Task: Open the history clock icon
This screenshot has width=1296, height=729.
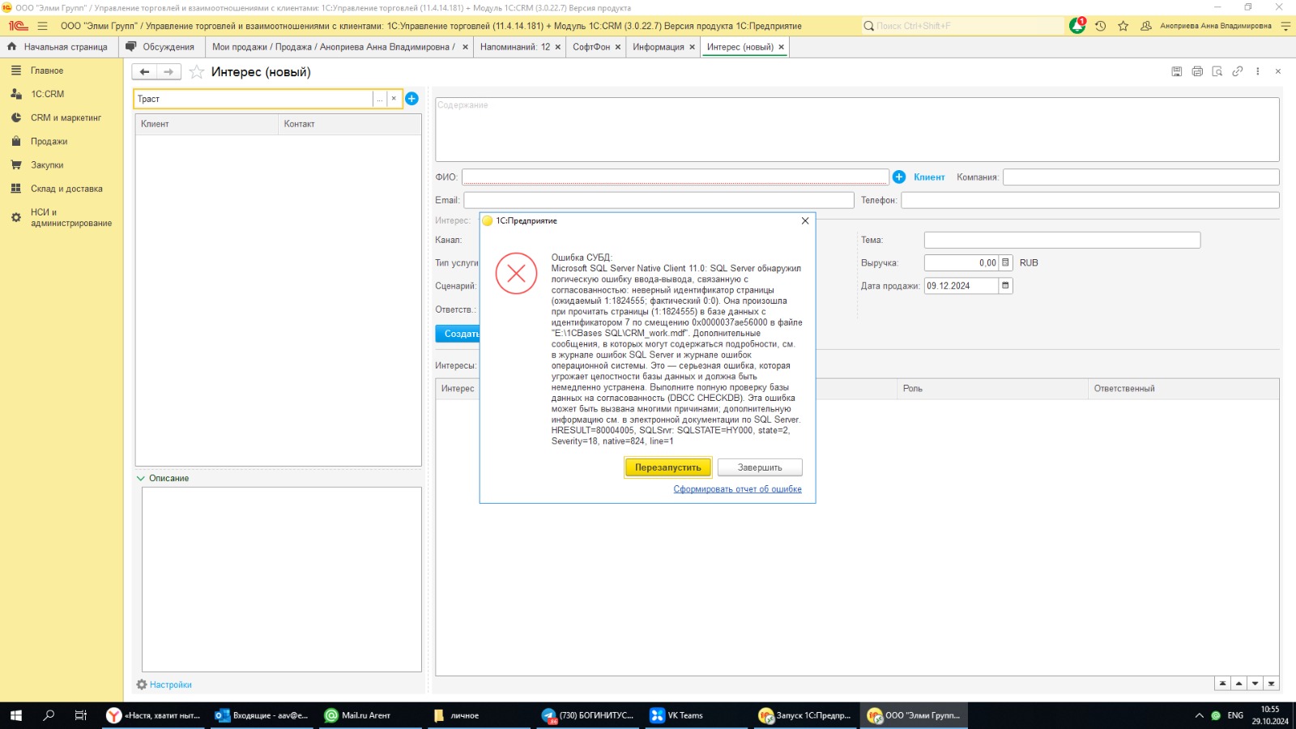Action: coord(1100,26)
